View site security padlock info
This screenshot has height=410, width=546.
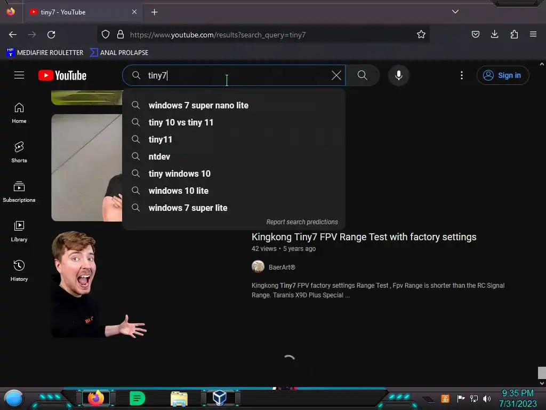121,35
